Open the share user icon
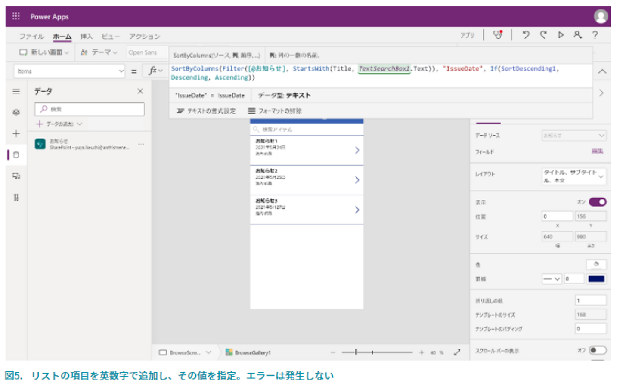620x386 pixels. pos(577,35)
